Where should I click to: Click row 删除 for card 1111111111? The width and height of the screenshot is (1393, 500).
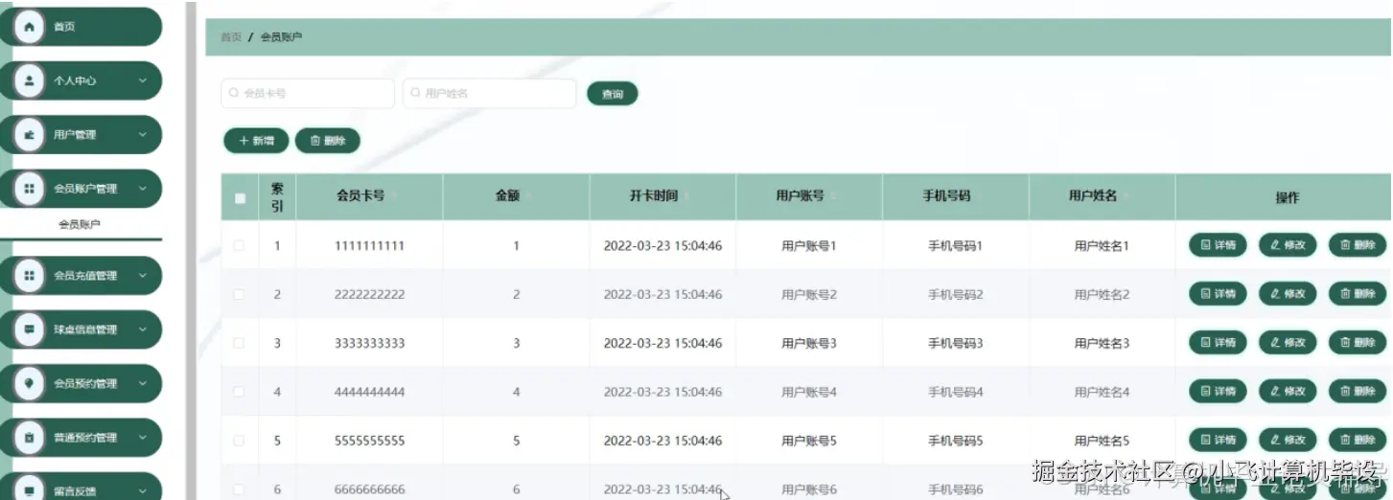(x=1358, y=245)
